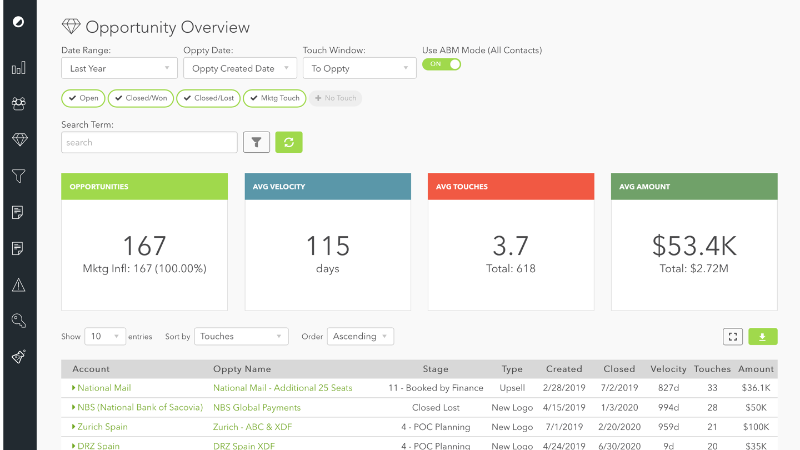Expand table to fullscreen
This screenshot has height=450, width=800.
point(733,337)
